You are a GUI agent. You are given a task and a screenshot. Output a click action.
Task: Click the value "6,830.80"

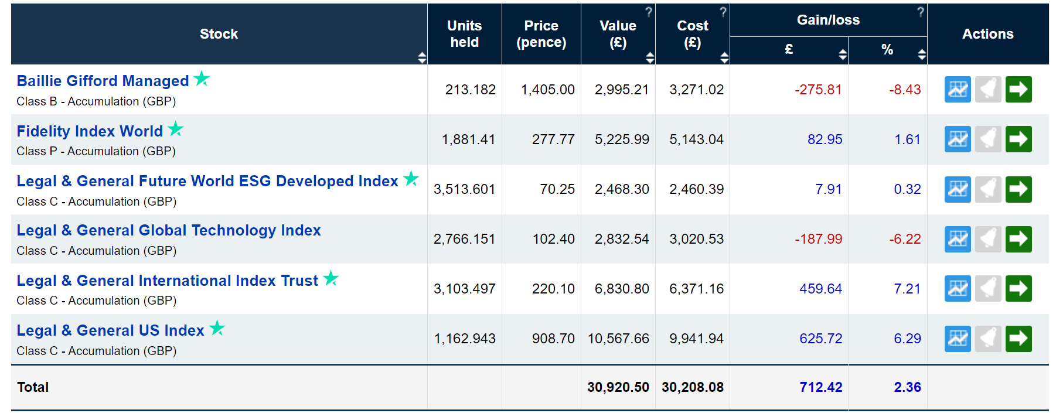pos(622,289)
